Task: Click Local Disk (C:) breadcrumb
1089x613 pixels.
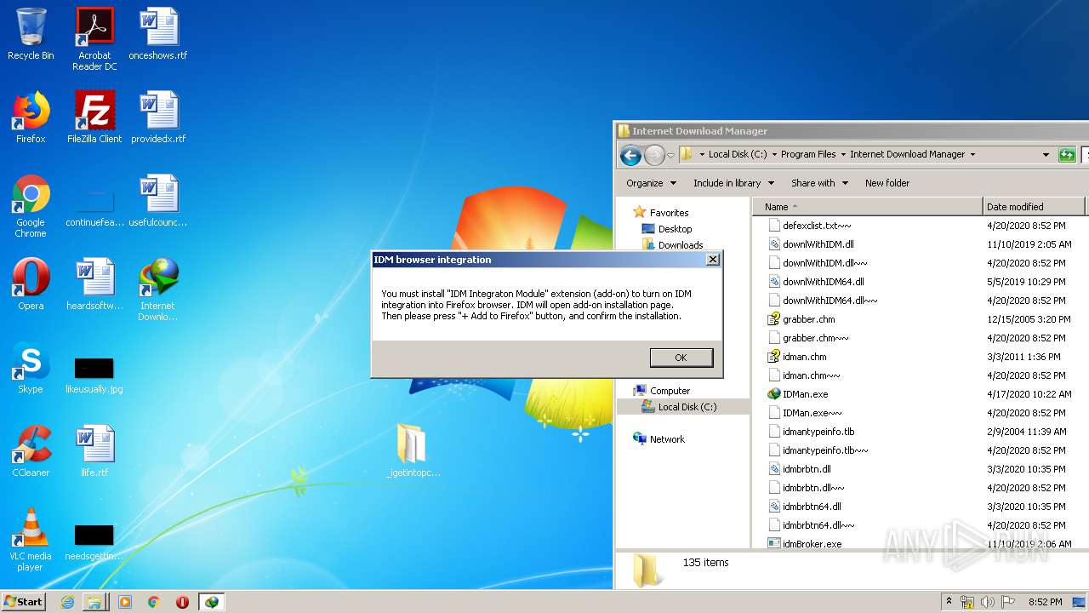Action: coord(737,154)
